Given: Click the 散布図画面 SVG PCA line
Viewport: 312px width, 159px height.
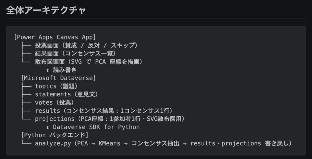Looking at the screenshot, I should click(89, 62).
